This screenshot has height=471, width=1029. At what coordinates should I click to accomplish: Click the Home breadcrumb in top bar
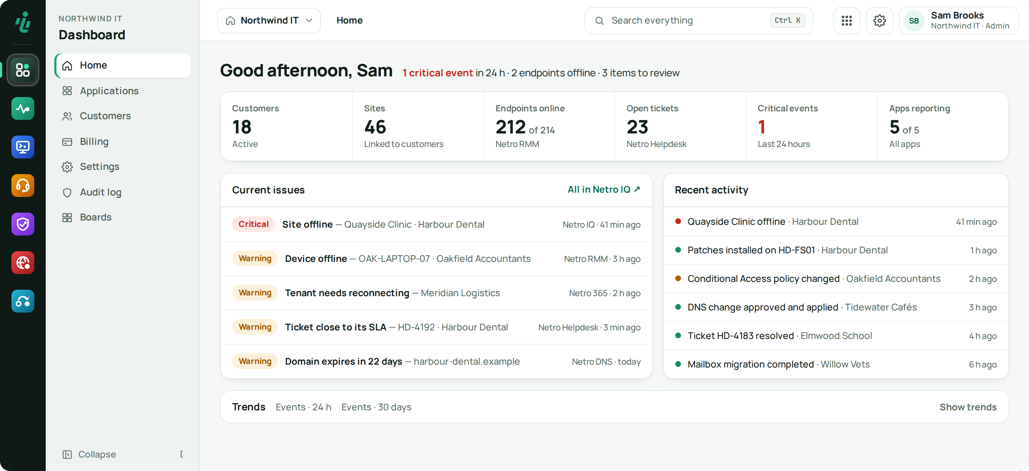coord(349,20)
